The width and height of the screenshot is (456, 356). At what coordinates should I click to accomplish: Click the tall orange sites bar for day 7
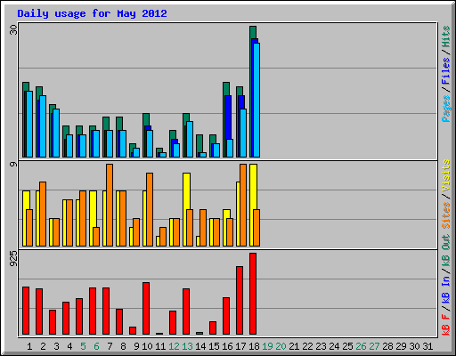click(110, 205)
